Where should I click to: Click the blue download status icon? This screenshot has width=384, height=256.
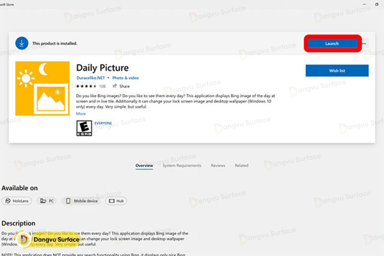pyautogui.click(x=22, y=43)
